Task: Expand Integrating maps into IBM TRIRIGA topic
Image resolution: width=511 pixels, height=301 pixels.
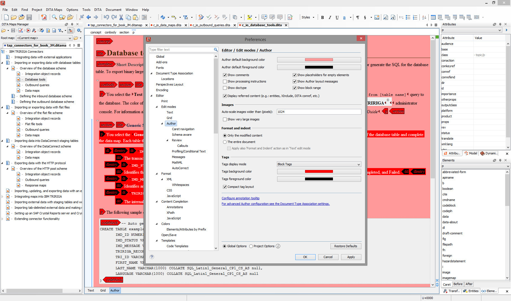Action: [3, 196]
